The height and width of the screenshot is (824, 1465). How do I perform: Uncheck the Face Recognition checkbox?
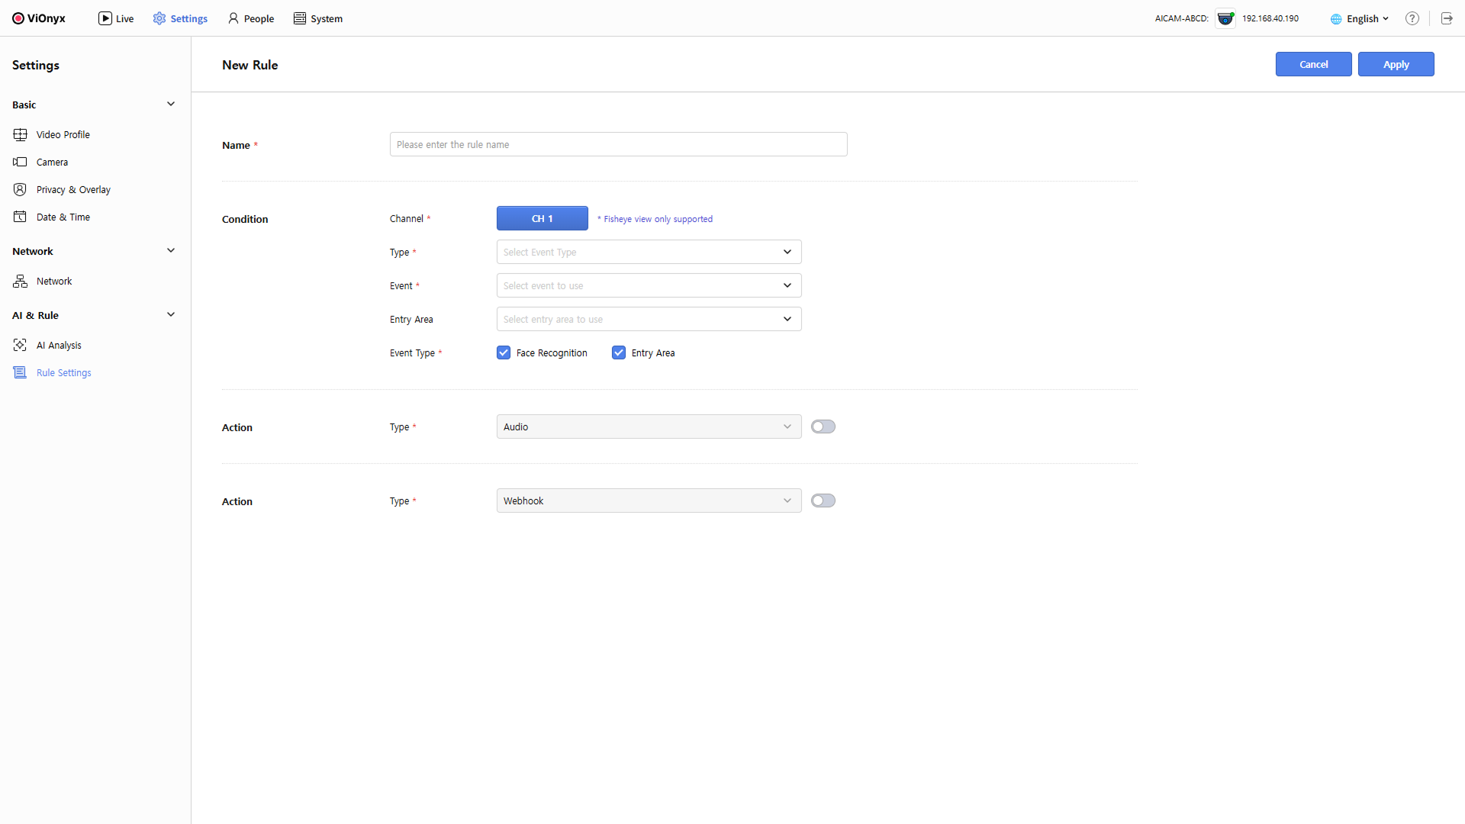pos(504,352)
